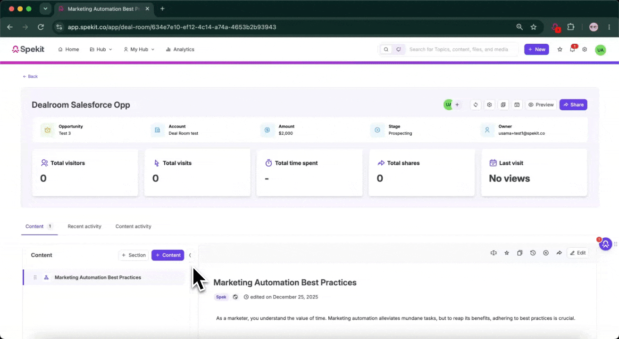Click the rename icon in the Spek toolbar
This screenshot has width=619, height=339.
click(494, 253)
